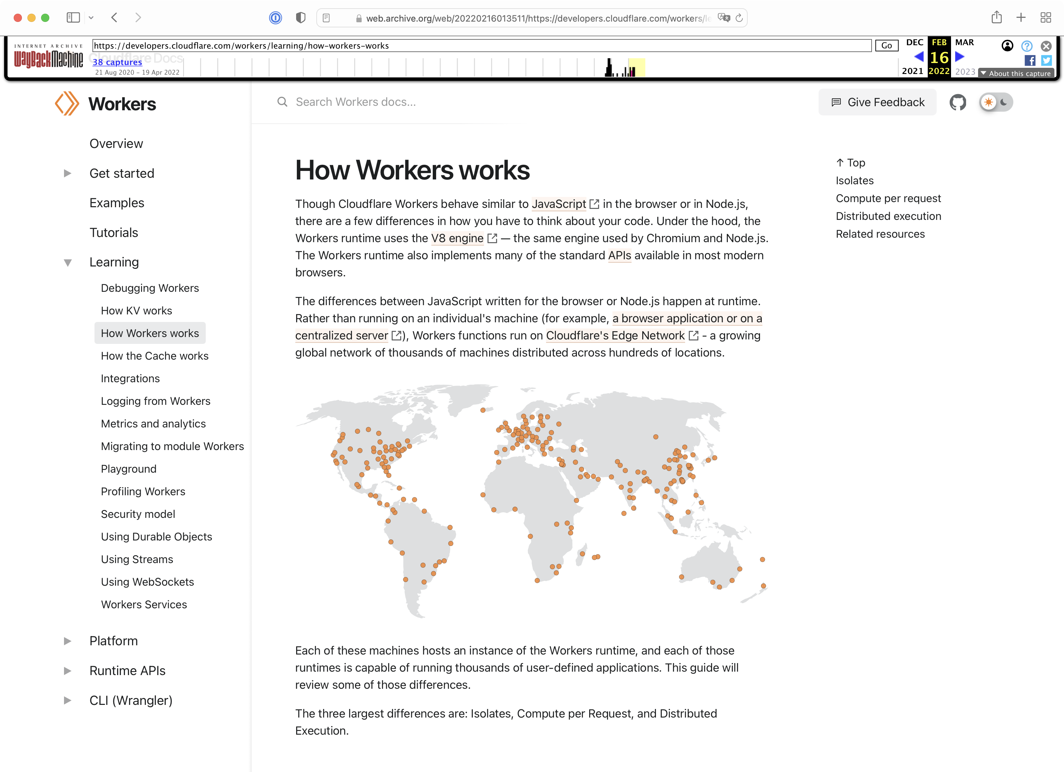Collapse the Learning section
The width and height of the screenshot is (1064, 772).
(x=67, y=262)
